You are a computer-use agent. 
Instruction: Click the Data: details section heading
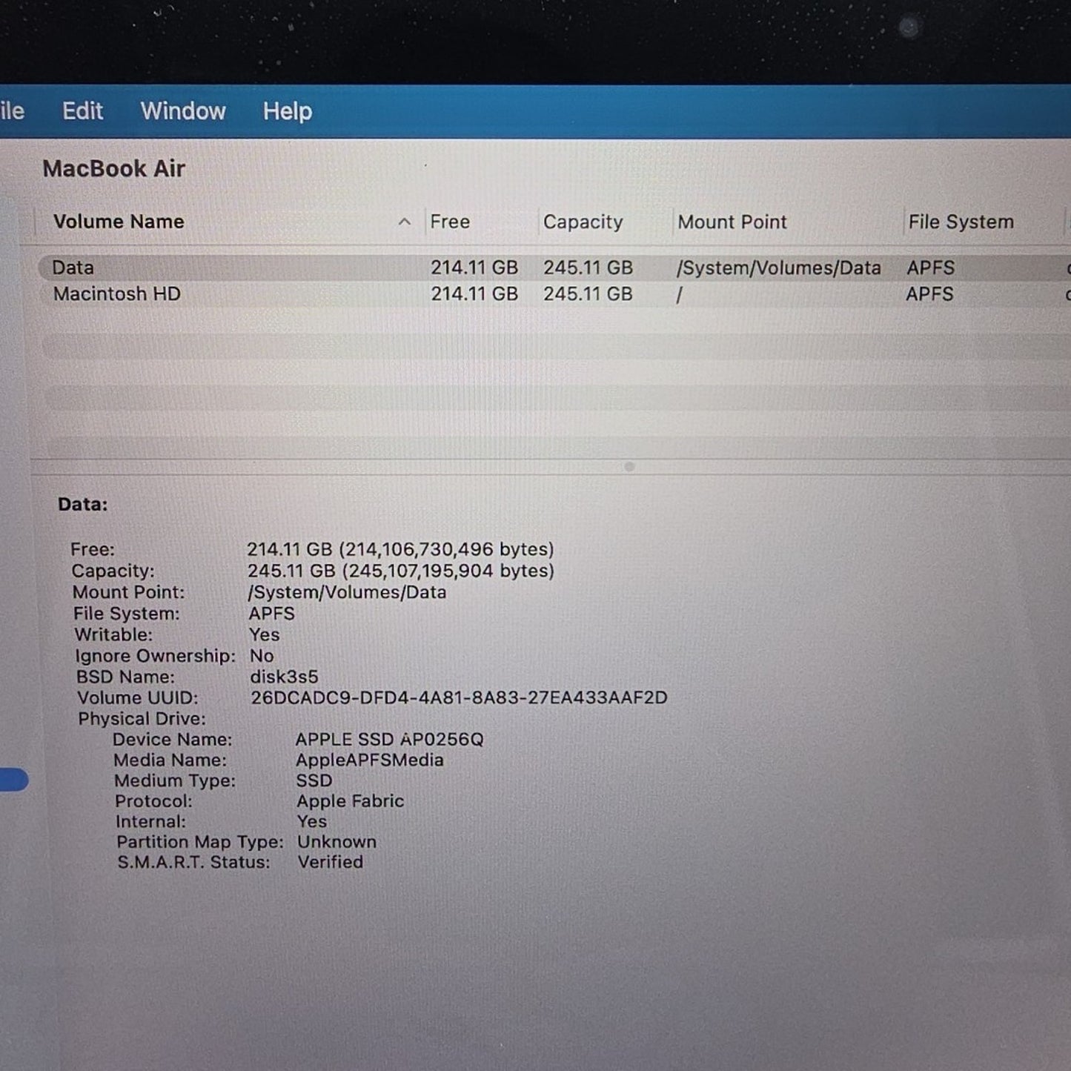click(83, 504)
